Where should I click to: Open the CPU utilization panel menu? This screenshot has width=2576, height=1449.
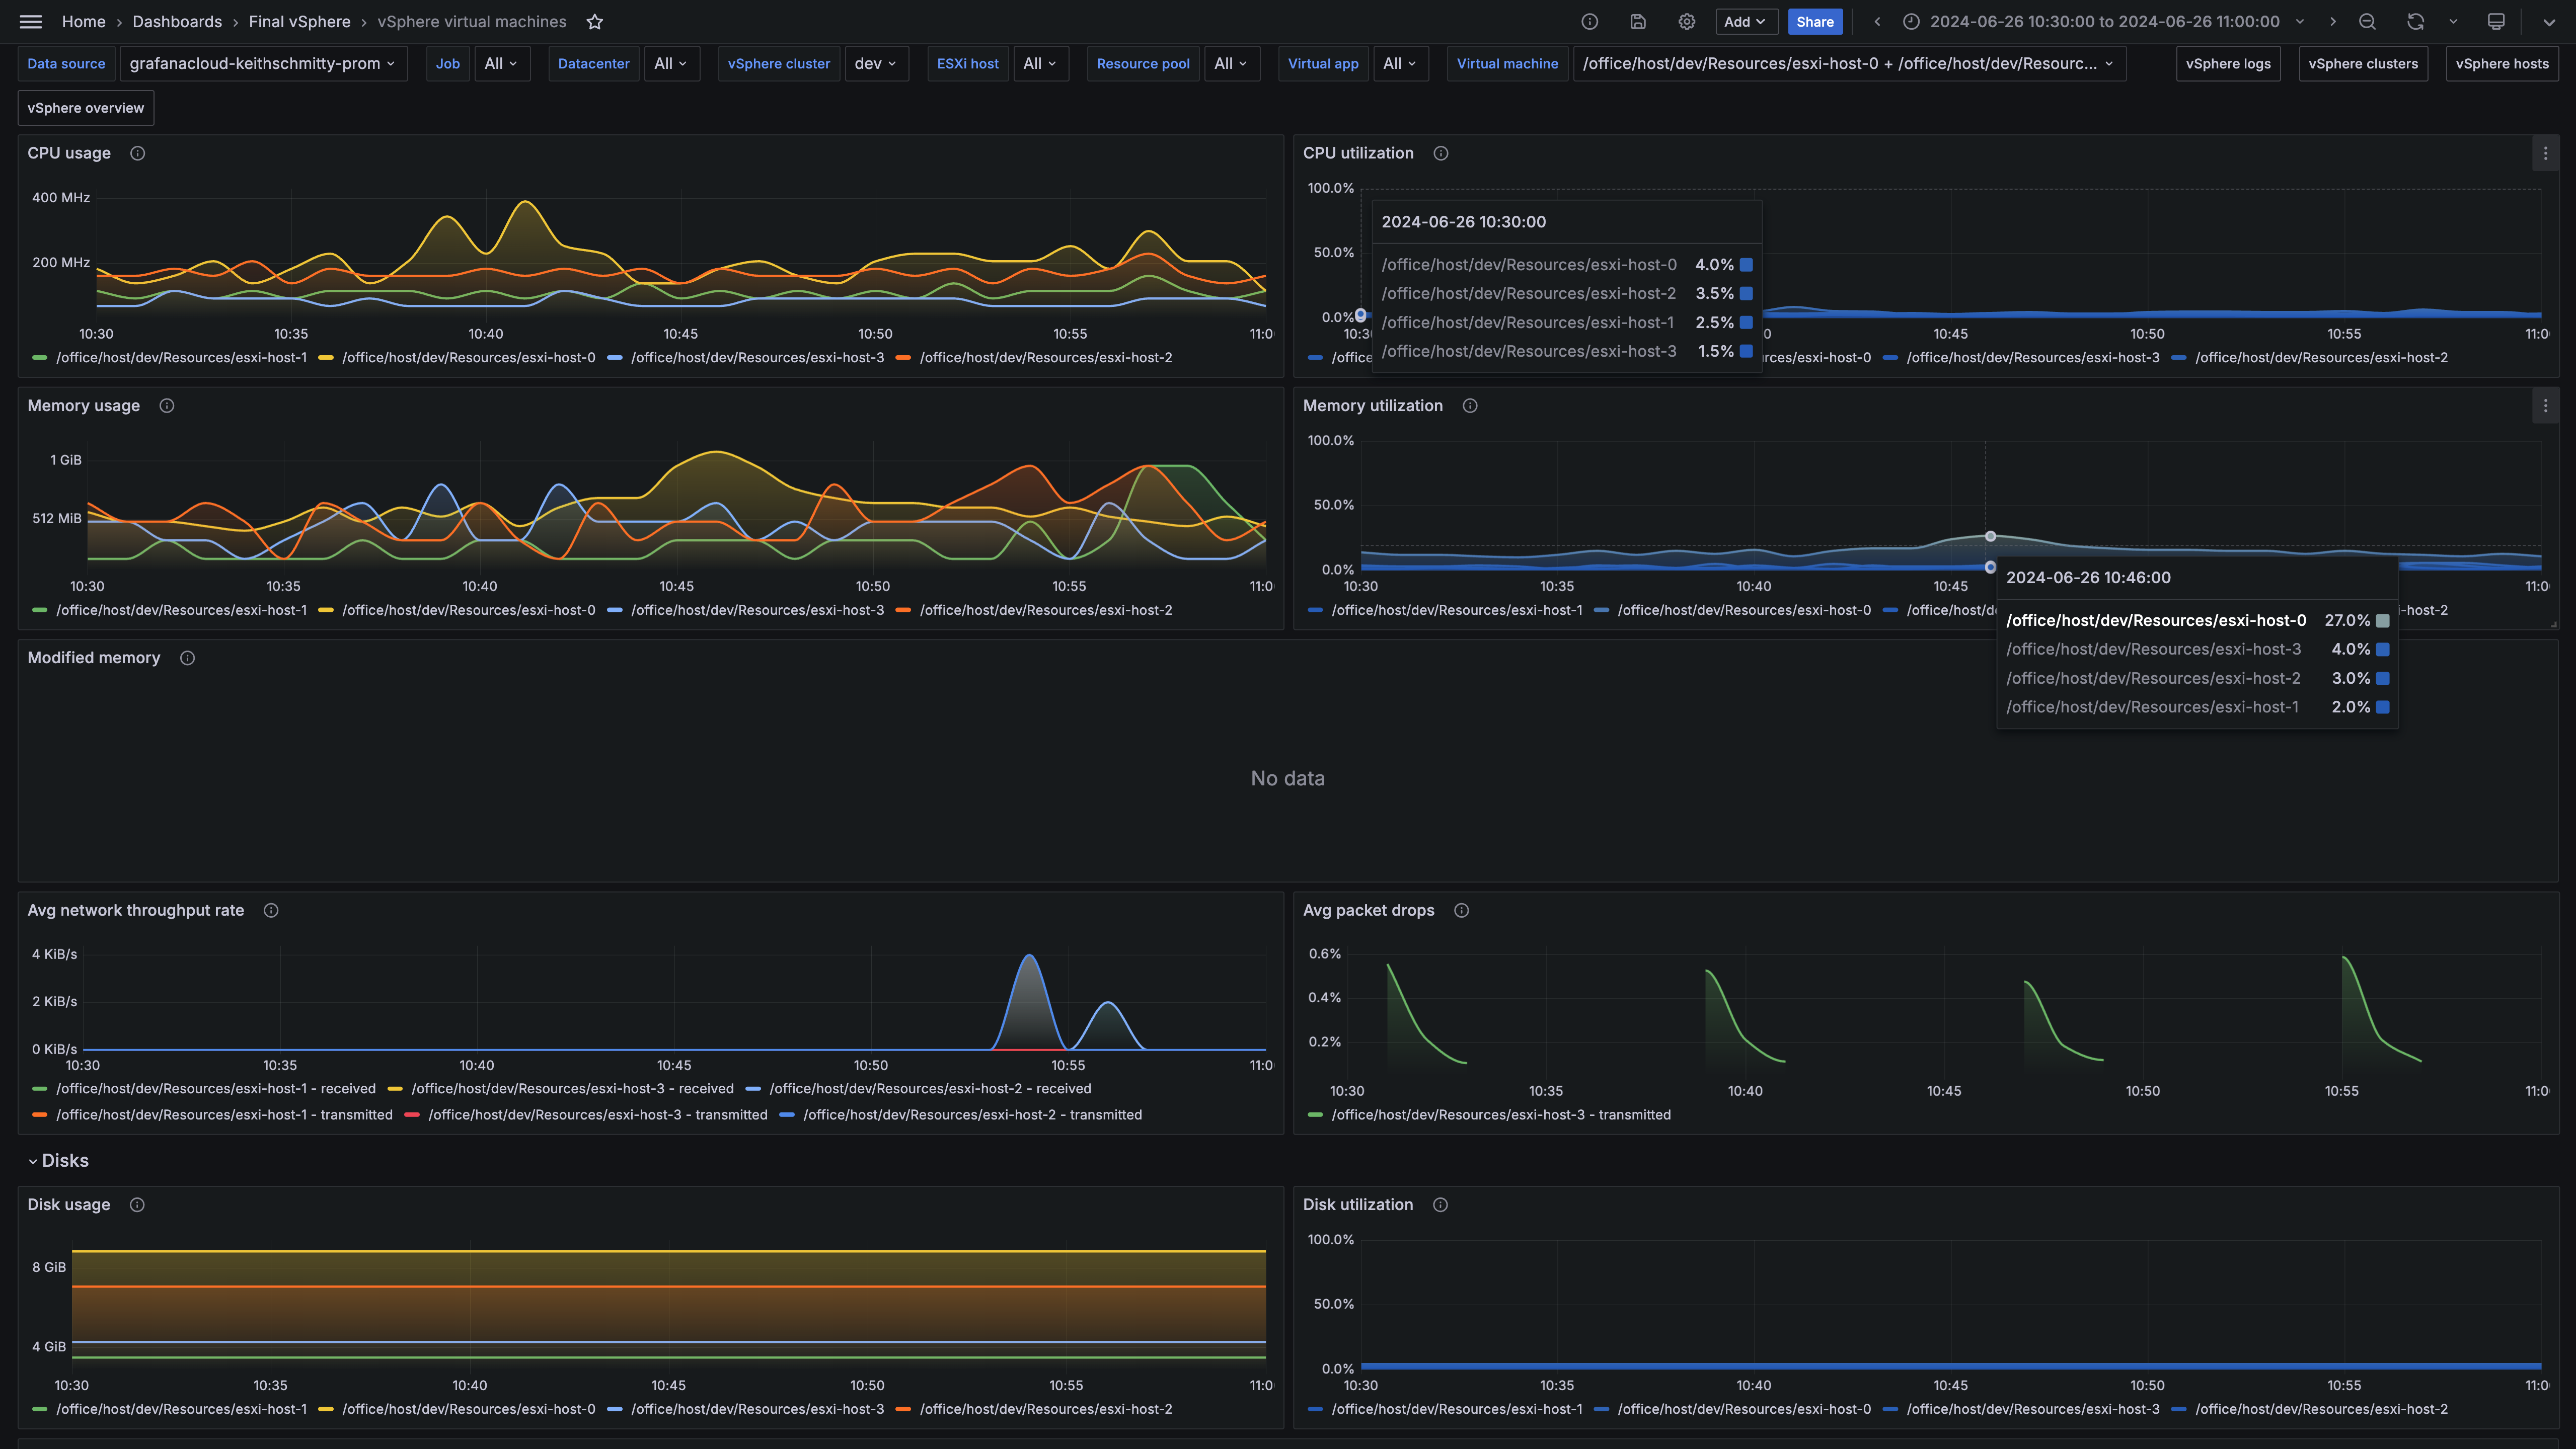[2545, 153]
